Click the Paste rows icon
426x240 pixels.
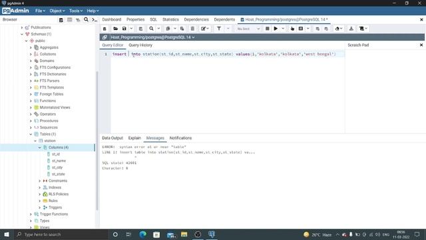tap(182, 29)
